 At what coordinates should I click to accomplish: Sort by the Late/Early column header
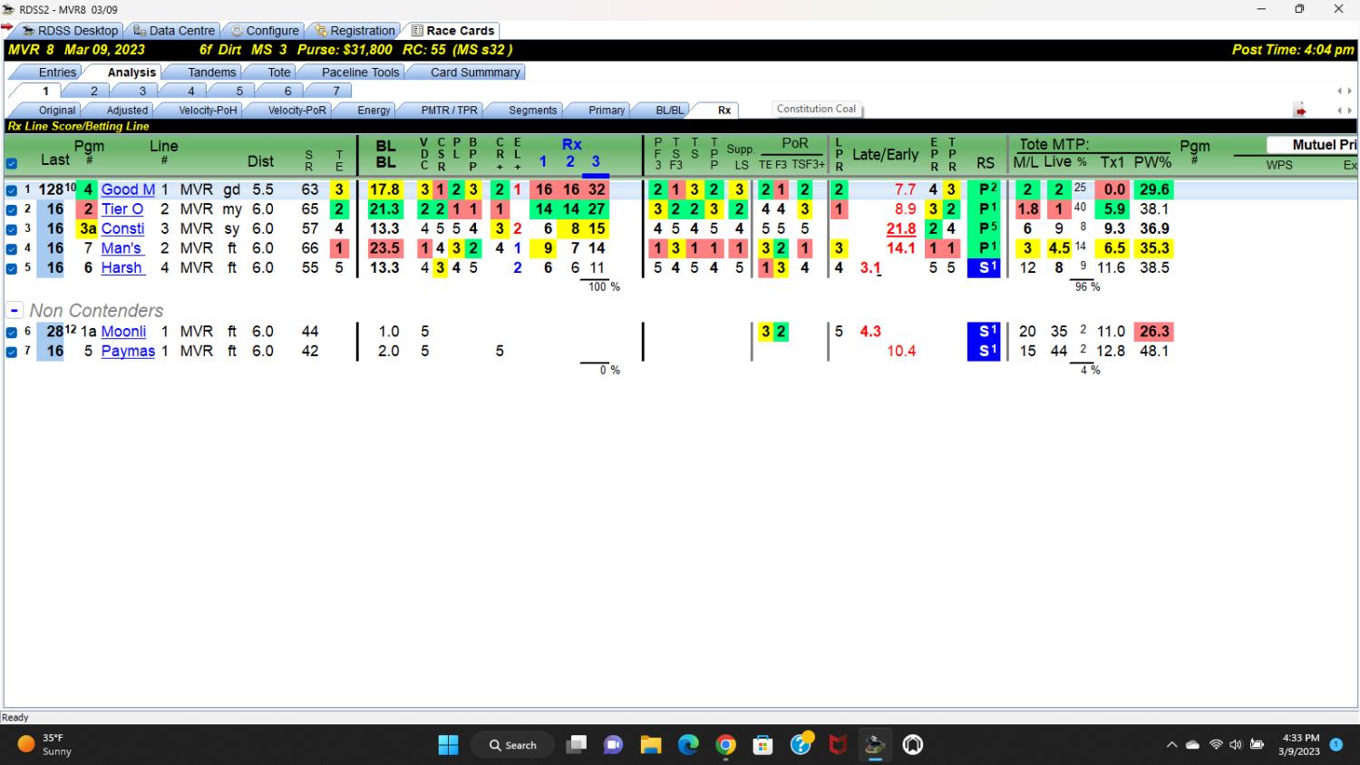pos(885,154)
